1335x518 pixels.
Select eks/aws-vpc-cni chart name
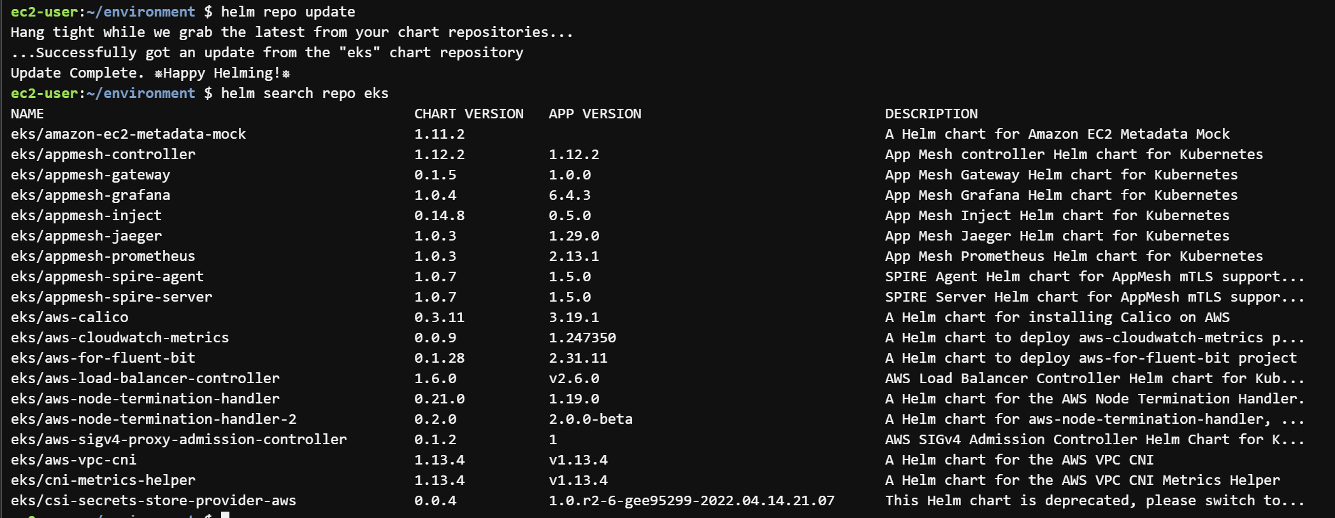pos(73,460)
